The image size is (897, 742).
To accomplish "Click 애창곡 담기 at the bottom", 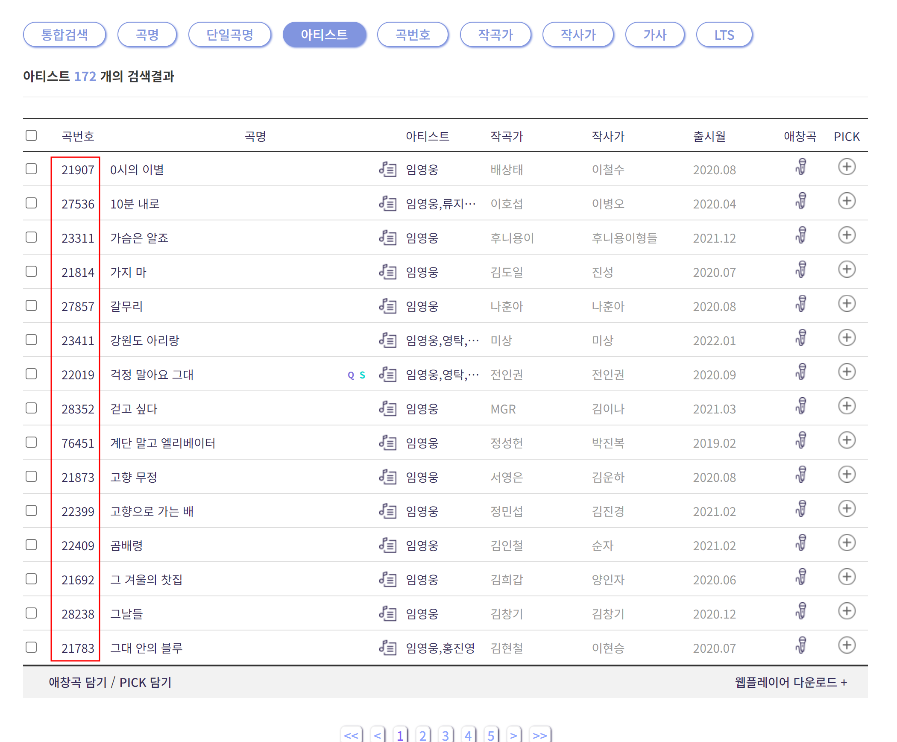I will coord(77,682).
